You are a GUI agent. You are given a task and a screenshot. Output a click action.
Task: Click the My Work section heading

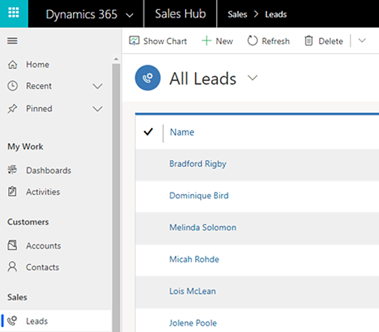click(x=25, y=146)
